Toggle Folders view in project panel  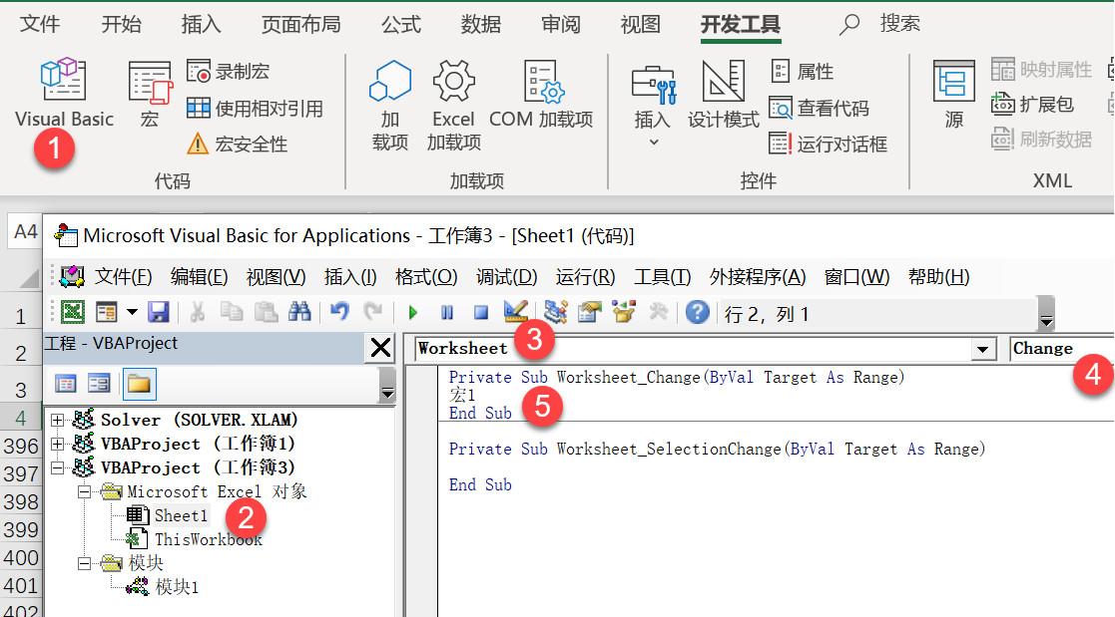pyautogui.click(x=139, y=384)
